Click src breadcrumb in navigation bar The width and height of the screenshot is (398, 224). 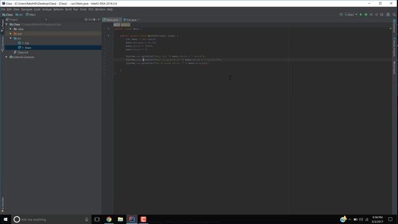19,15
